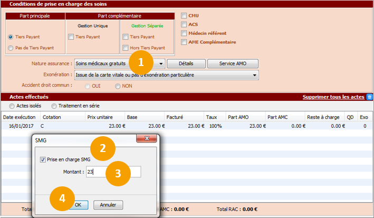
Task: Select OUI for Accident droit commun
Action: [88, 86]
